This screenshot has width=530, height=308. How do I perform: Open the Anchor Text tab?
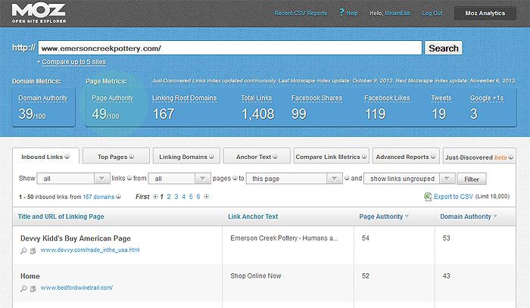tap(257, 157)
